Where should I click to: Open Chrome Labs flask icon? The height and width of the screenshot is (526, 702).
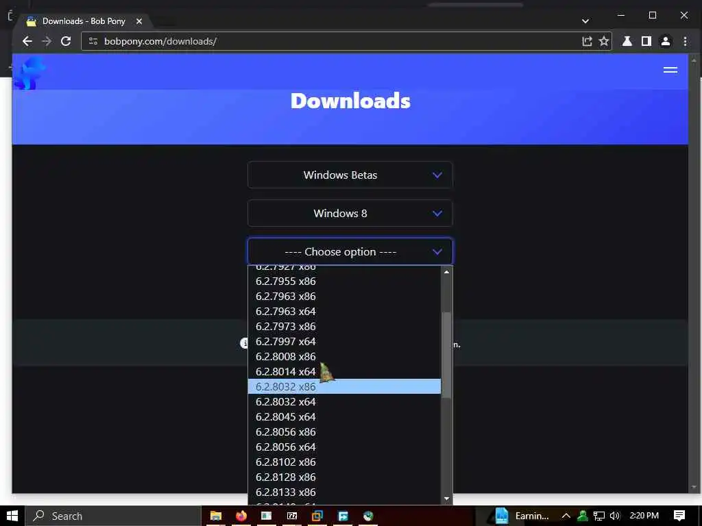627,41
